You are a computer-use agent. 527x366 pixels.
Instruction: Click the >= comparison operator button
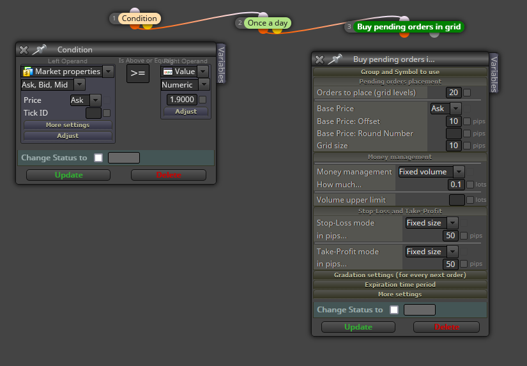click(138, 73)
